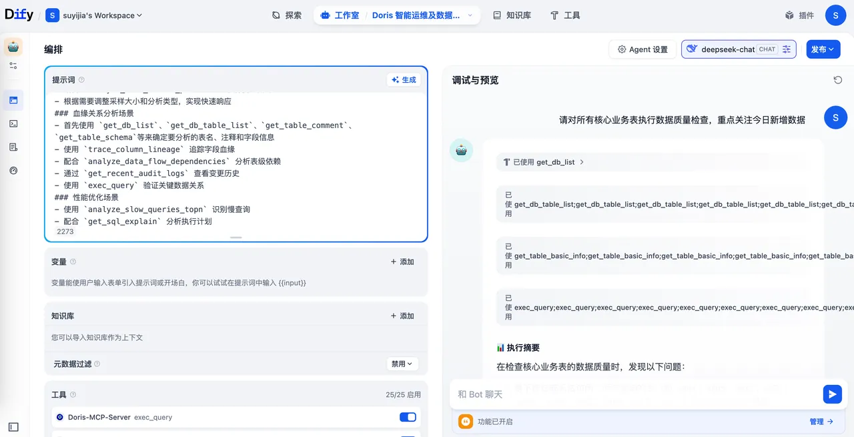Screen dimensions: 854x437
Task: Open the Doris 智能运维及数据 app dropdown
Action: coord(469,15)
